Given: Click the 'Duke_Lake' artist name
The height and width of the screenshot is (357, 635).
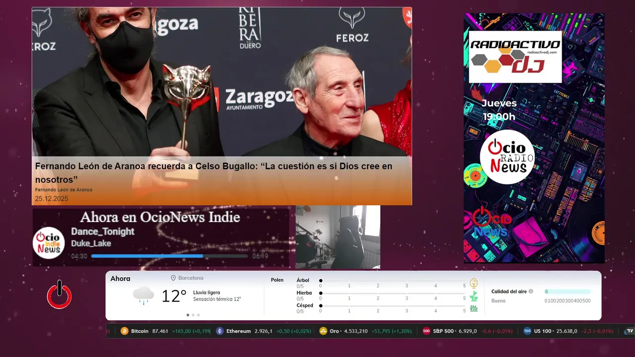Looking at the screenshot, I should 91,243.
